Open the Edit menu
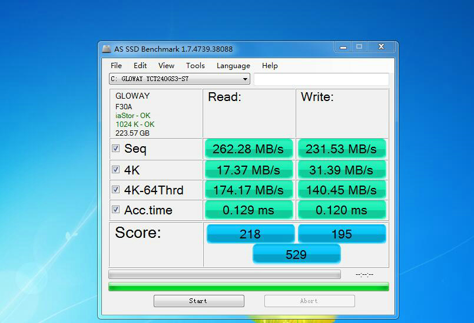The width and height of the screenshot is (474, 323). (x=140, y=65)
